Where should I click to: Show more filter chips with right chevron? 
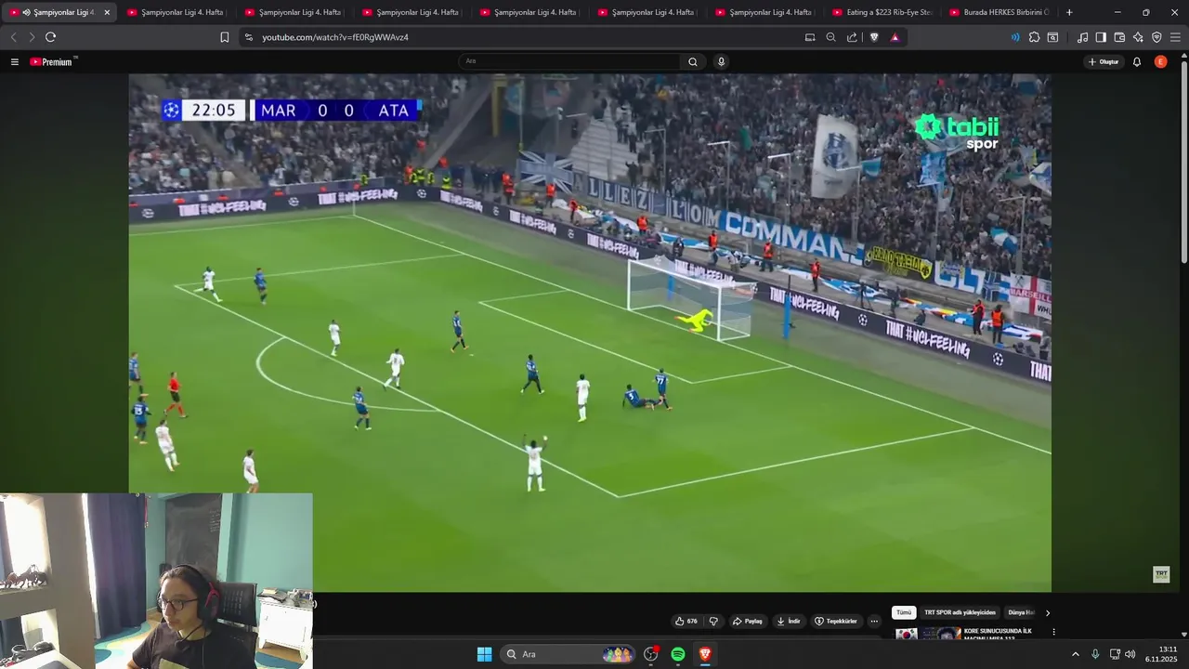(x=1048, y=612)
